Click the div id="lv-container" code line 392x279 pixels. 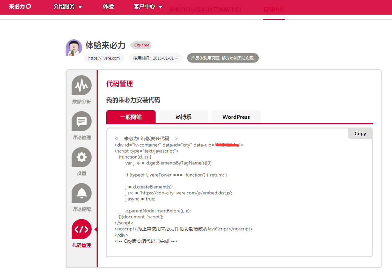[x=179, y=145]
